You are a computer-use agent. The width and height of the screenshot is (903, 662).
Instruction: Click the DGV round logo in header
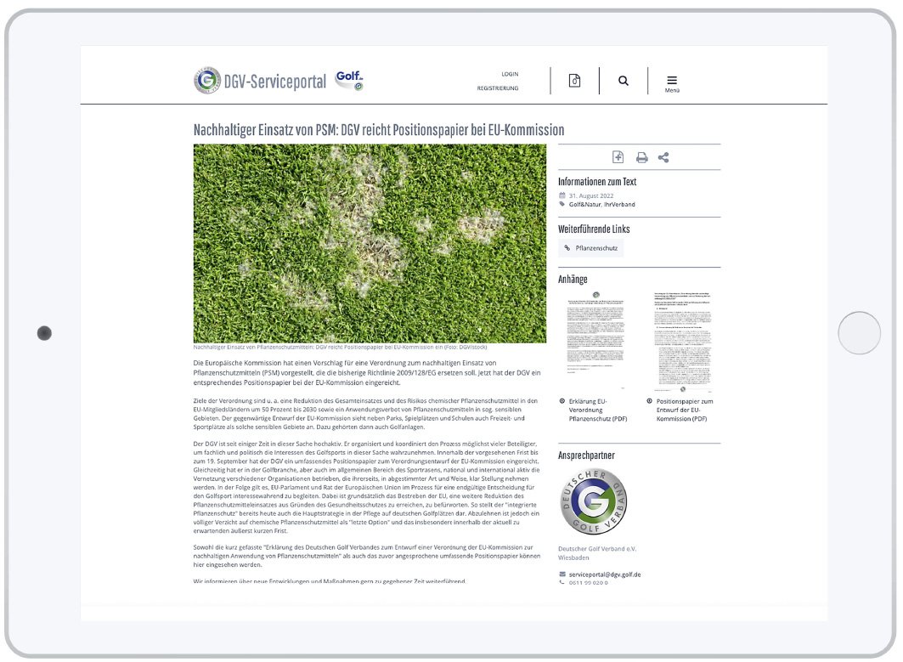point(206,80)
